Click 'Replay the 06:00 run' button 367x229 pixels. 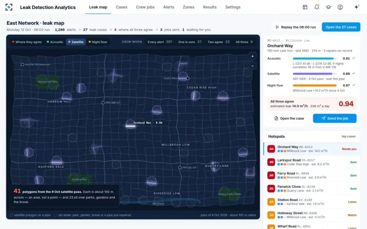[x=296, y=27]
